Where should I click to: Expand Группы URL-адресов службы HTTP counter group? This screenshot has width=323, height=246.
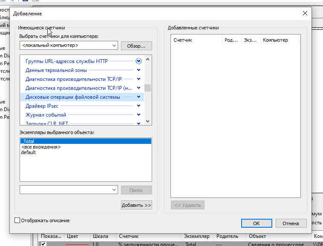138,61
